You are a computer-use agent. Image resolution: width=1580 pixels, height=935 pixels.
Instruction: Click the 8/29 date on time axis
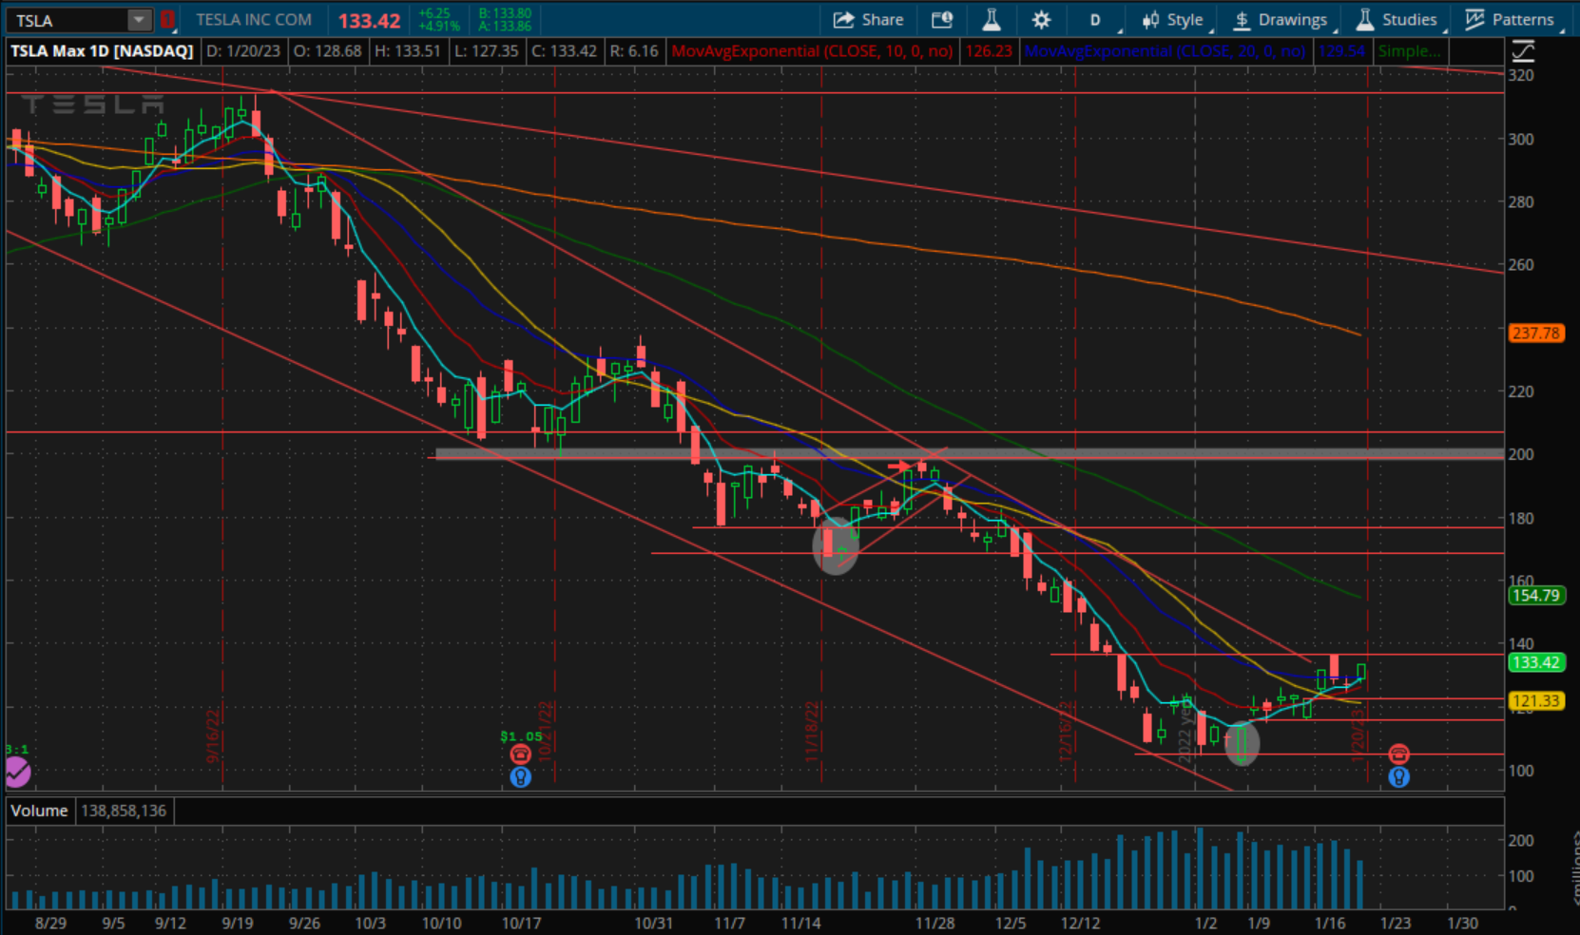pos(50,923)
